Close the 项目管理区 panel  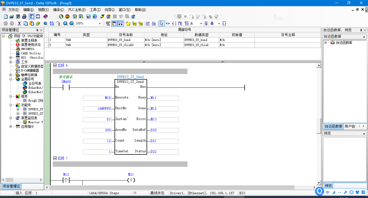pos(41,30)
